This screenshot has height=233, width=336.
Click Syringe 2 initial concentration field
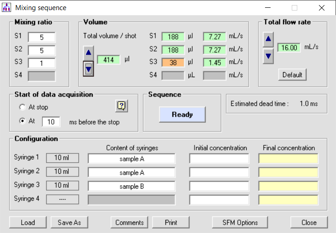(219, 172)
